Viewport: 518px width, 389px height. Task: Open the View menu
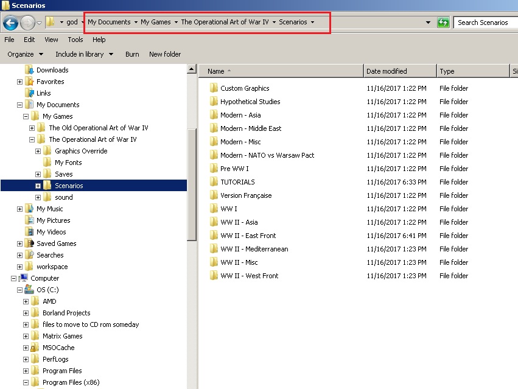51,40
